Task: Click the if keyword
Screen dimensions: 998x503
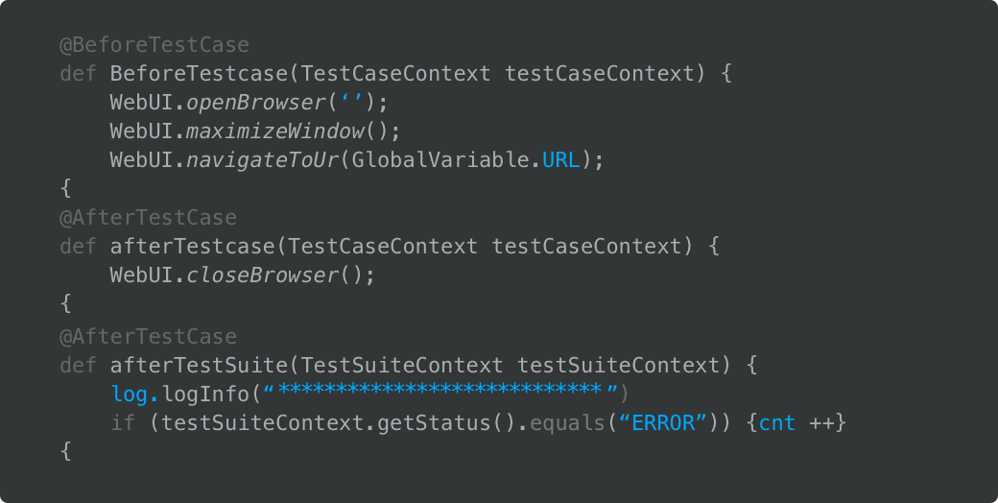Action: [123, 422]
